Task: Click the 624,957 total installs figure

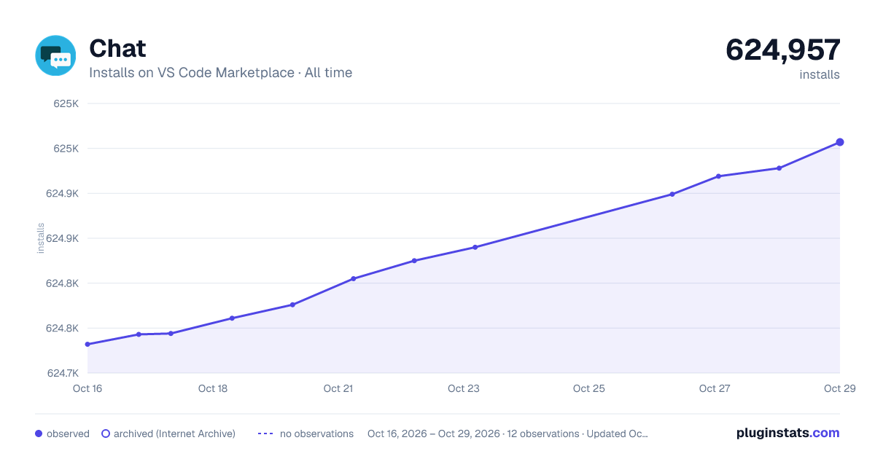Action: [783, 50]
